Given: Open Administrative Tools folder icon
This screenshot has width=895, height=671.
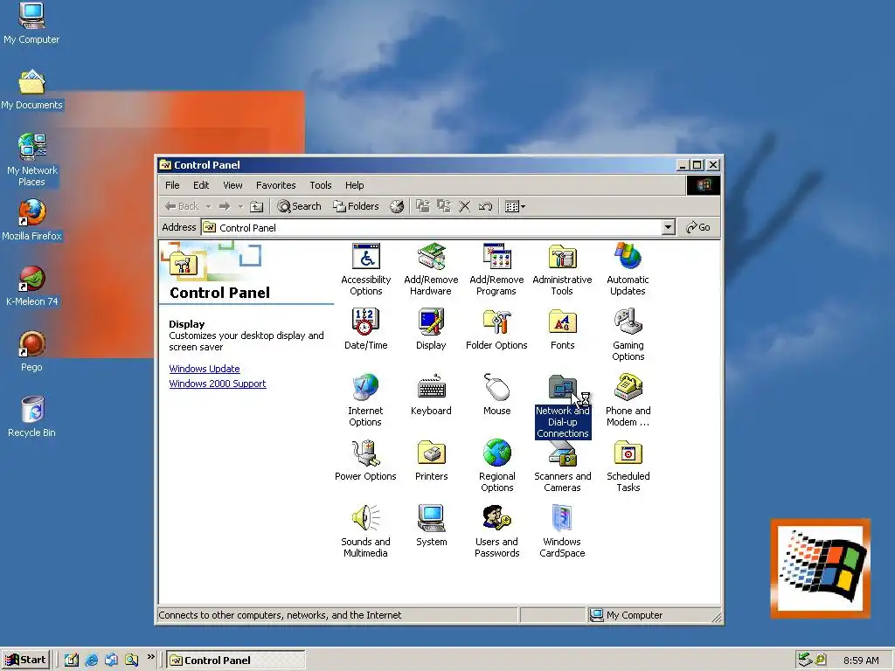Looking at the screenshot, I should pos(562,269).
